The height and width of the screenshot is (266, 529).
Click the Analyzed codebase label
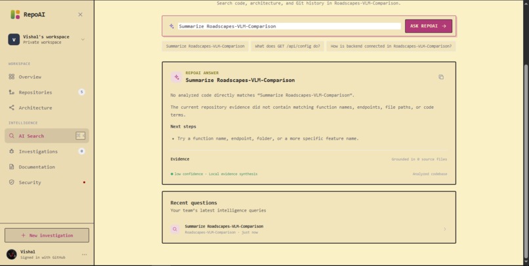pos(430,174)
